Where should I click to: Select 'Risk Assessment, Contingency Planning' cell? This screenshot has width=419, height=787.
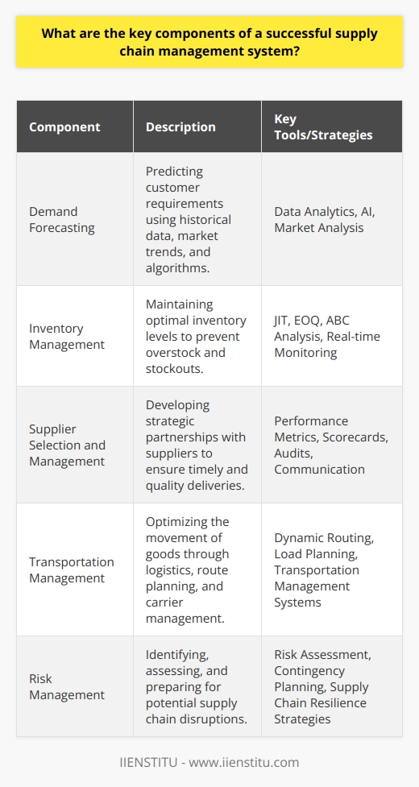(x=332, y=686)
